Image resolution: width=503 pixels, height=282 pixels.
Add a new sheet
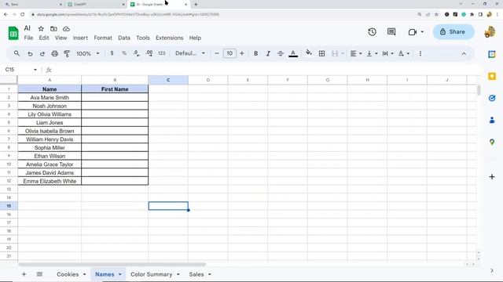[x=24, y=274]
